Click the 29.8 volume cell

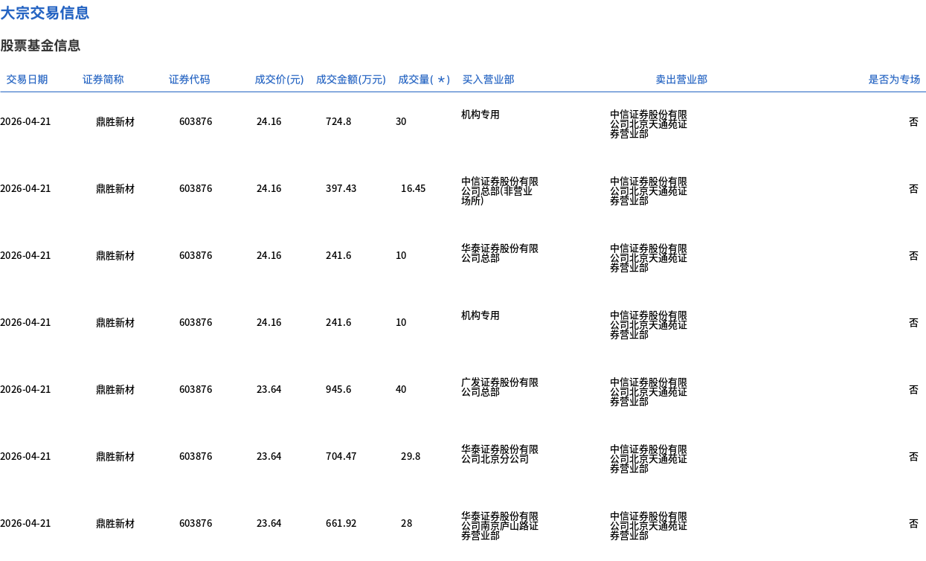(x=411, y=457)
